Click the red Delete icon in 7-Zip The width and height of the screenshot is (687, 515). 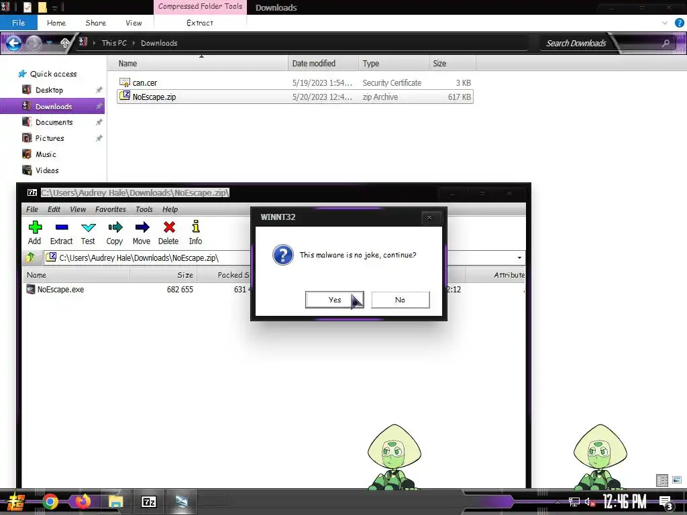(x=169, y=227)
